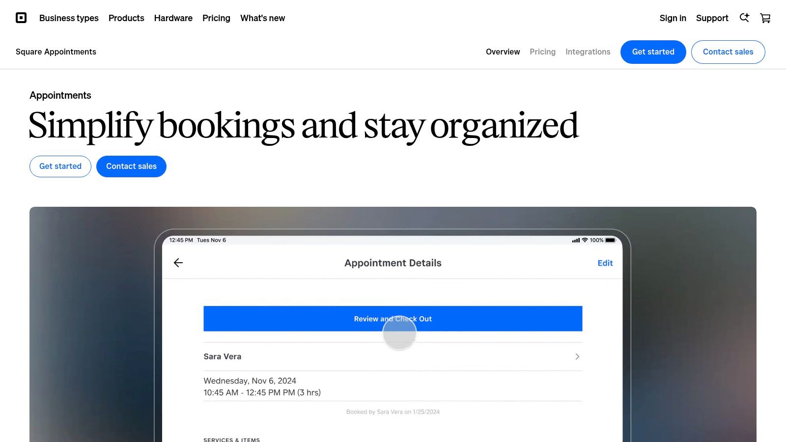The width and height of the screenshot is (786, 442).
Task: Click Review and Check Out in the app preview
Action: (393, 318)
